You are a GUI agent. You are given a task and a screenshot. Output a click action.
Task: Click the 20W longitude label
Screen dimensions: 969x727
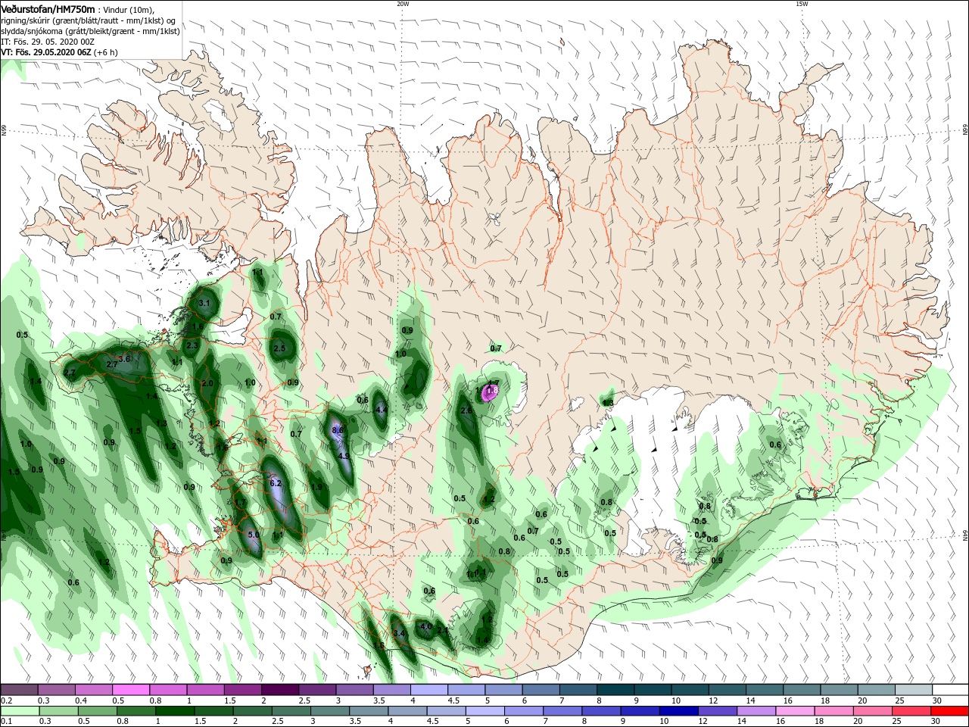[403, 4]
